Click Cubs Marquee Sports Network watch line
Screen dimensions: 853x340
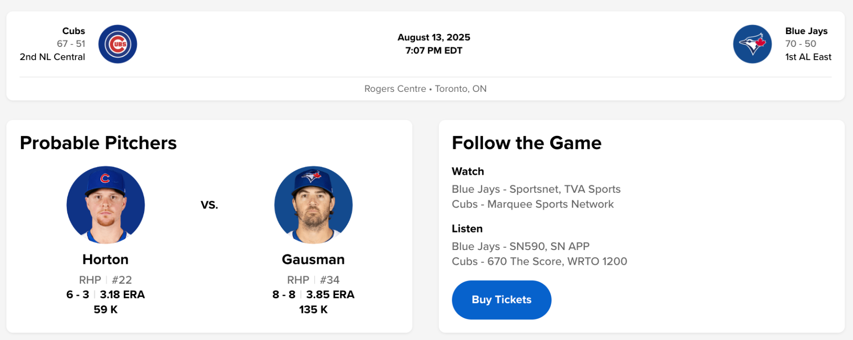[533, 204]
